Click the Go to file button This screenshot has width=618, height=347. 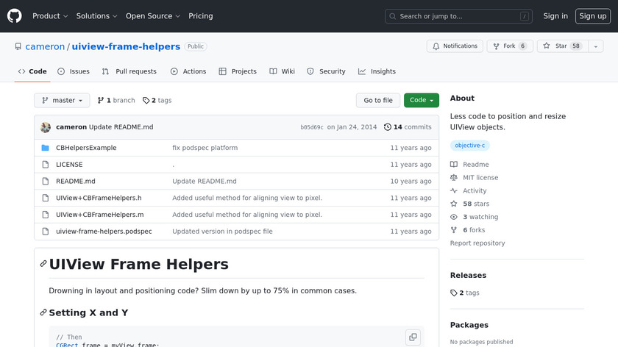pos(378,100)
